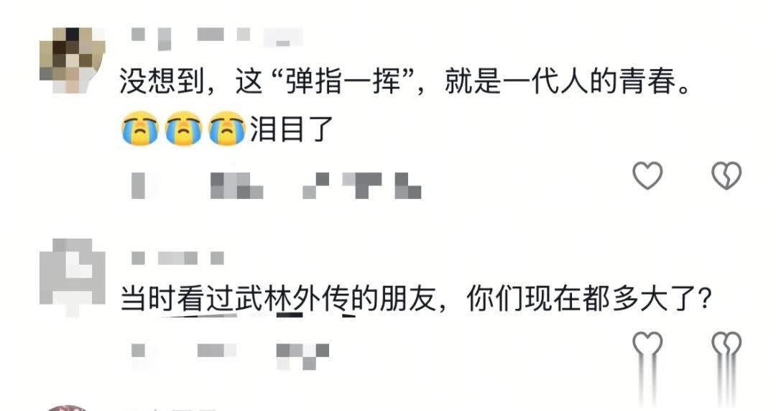Image resolution: width=776 pixels, height=411 pixels.
Task: Tap broken heart on "弹指一挥" comment
Action: 726,175
